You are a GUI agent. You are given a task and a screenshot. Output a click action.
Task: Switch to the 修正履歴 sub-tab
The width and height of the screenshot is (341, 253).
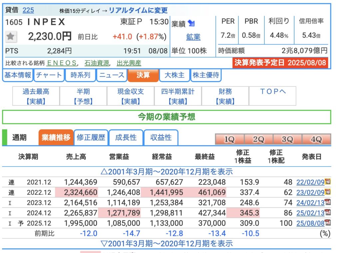point(91,137)
